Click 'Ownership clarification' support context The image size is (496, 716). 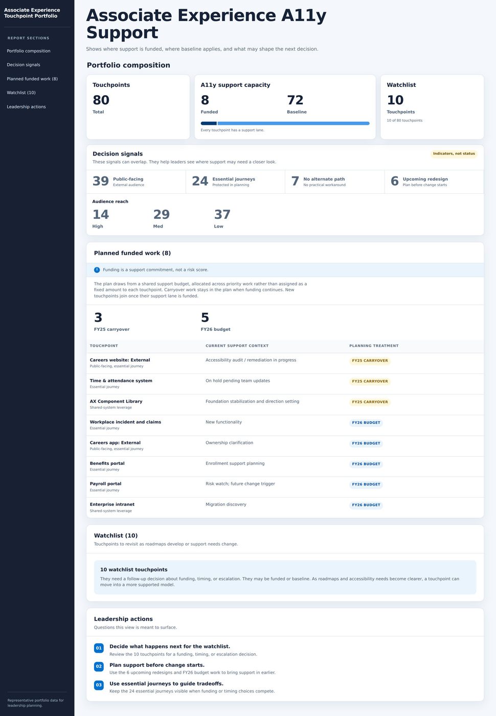click(229, 443)
